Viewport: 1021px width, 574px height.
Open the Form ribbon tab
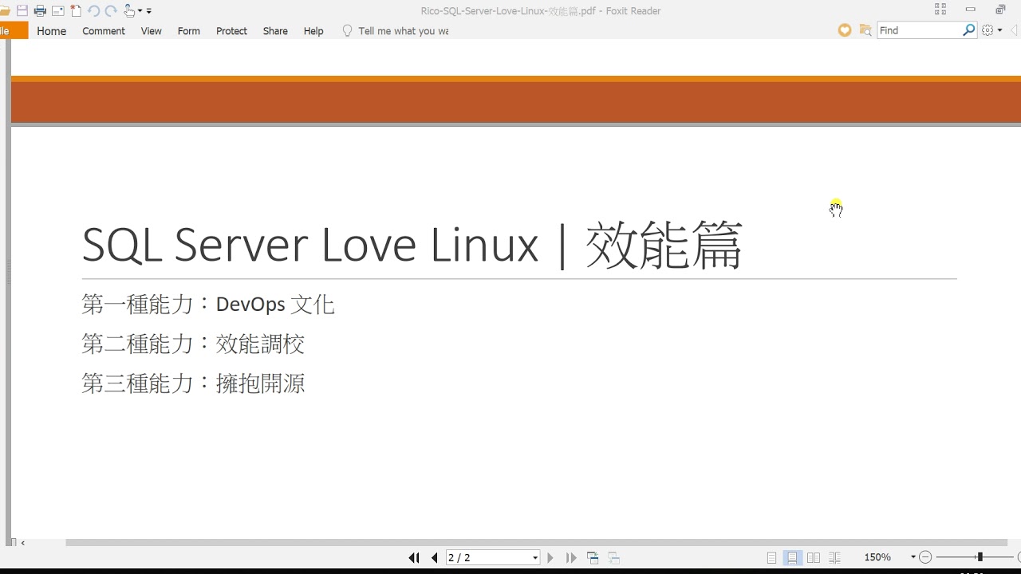coord(189,31)
